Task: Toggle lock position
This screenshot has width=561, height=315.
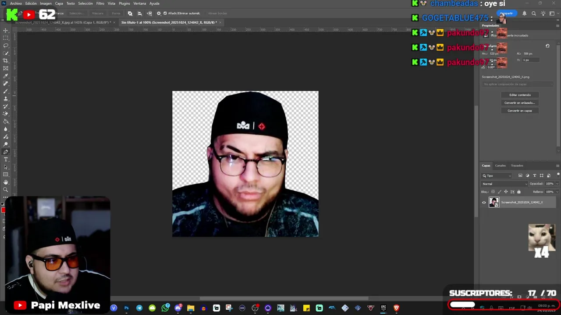Action: [x=506, y=192]
